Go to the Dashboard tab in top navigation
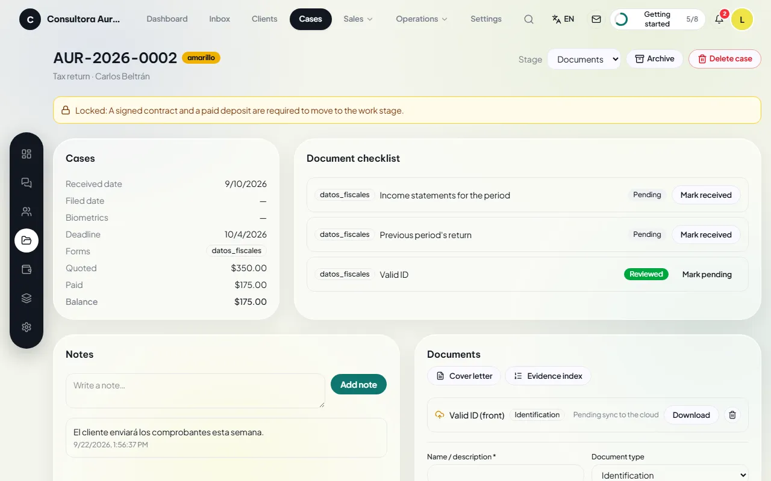Image resolution: width=771 pixels, height=481 pixels. click(x=167, y=19)
